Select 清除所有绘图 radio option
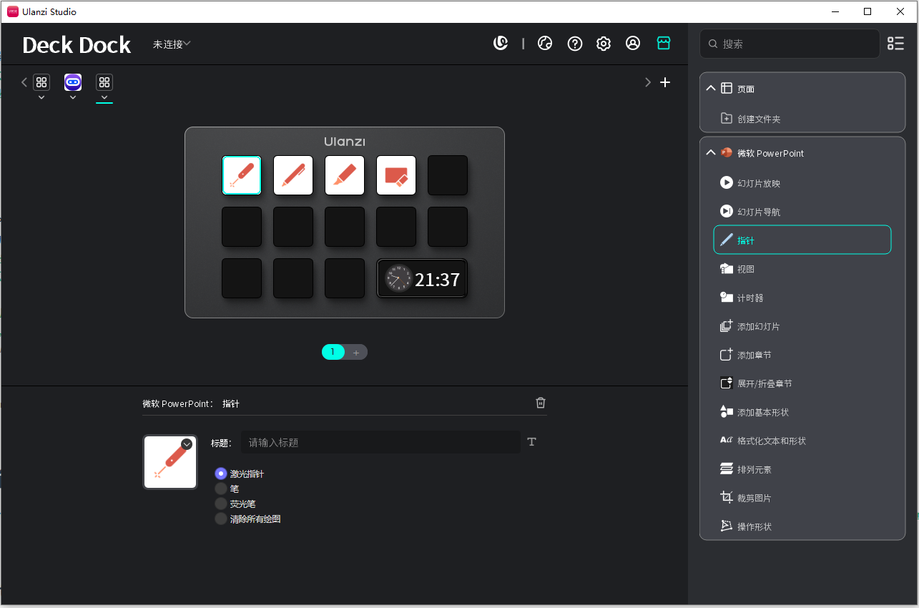 221,519
